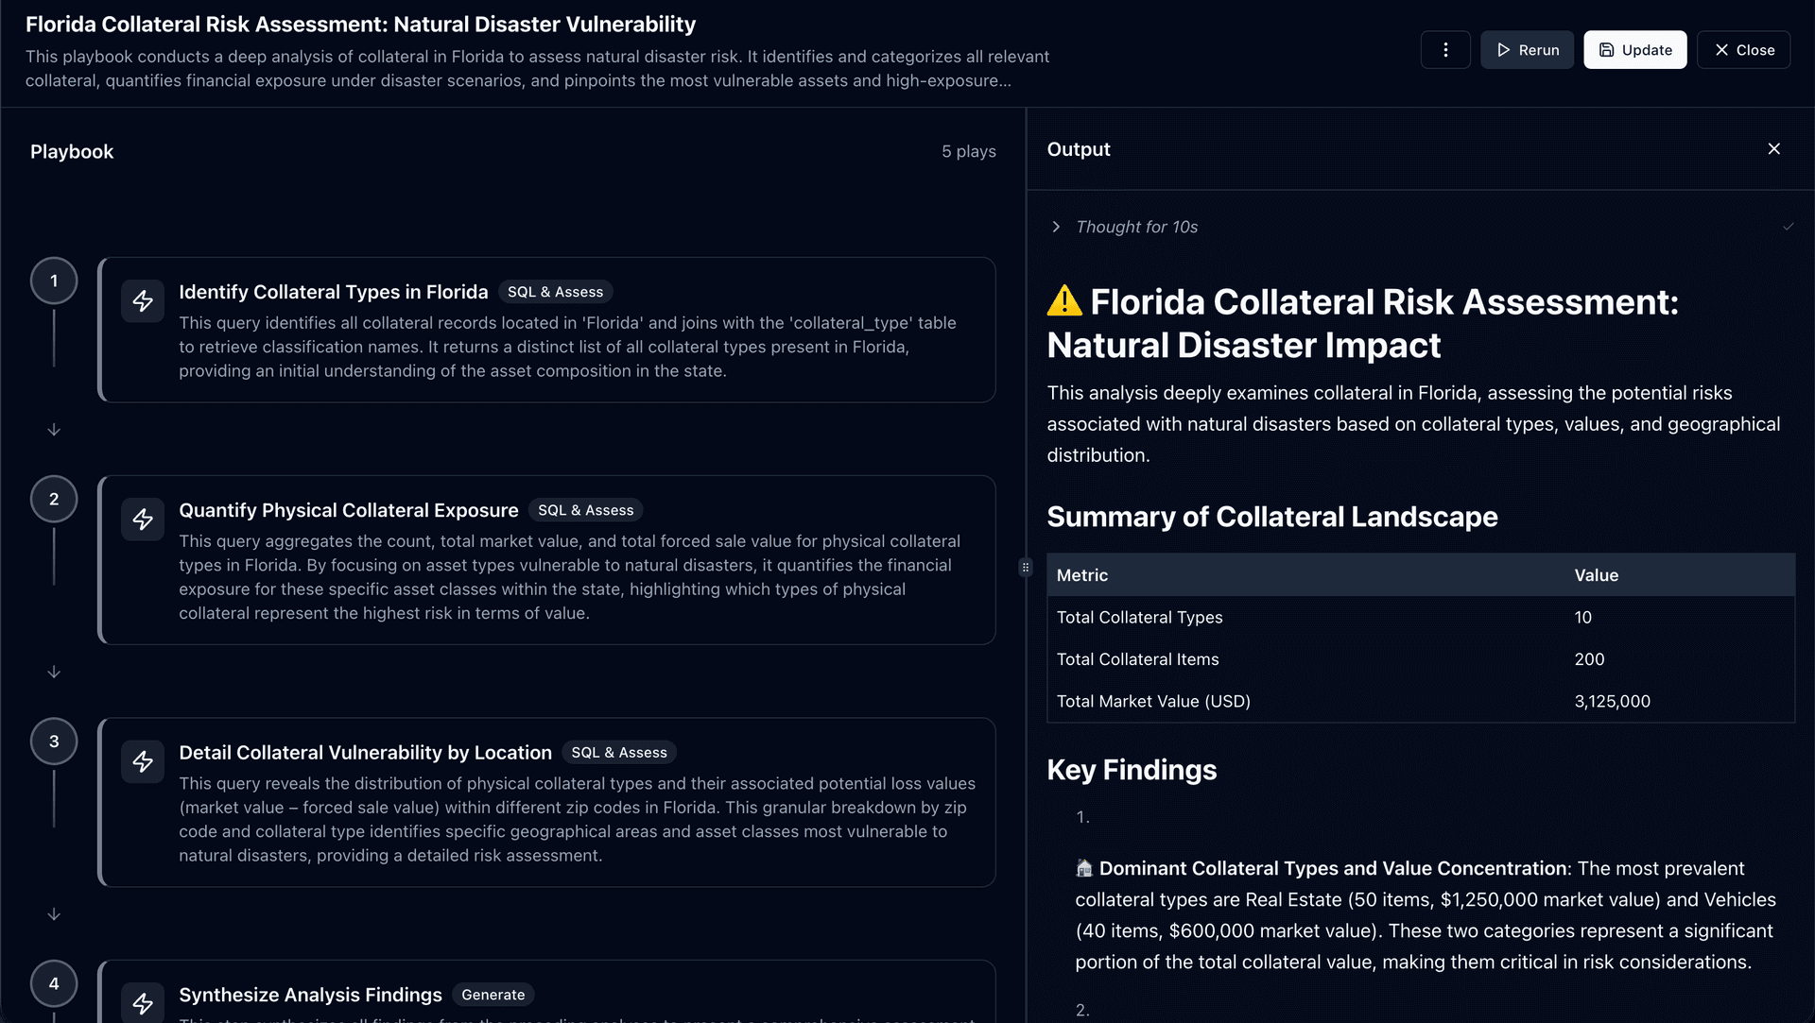Image resolution: width=1815 pixels, height=1023 pixels.
Task: Dismiss the Output panel with its X icon
Action: coord(1773,148)
